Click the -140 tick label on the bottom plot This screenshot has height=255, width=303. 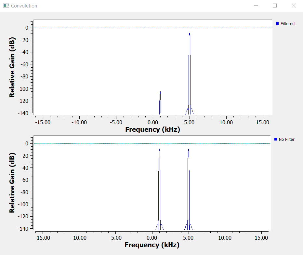[x=24, y=229]
